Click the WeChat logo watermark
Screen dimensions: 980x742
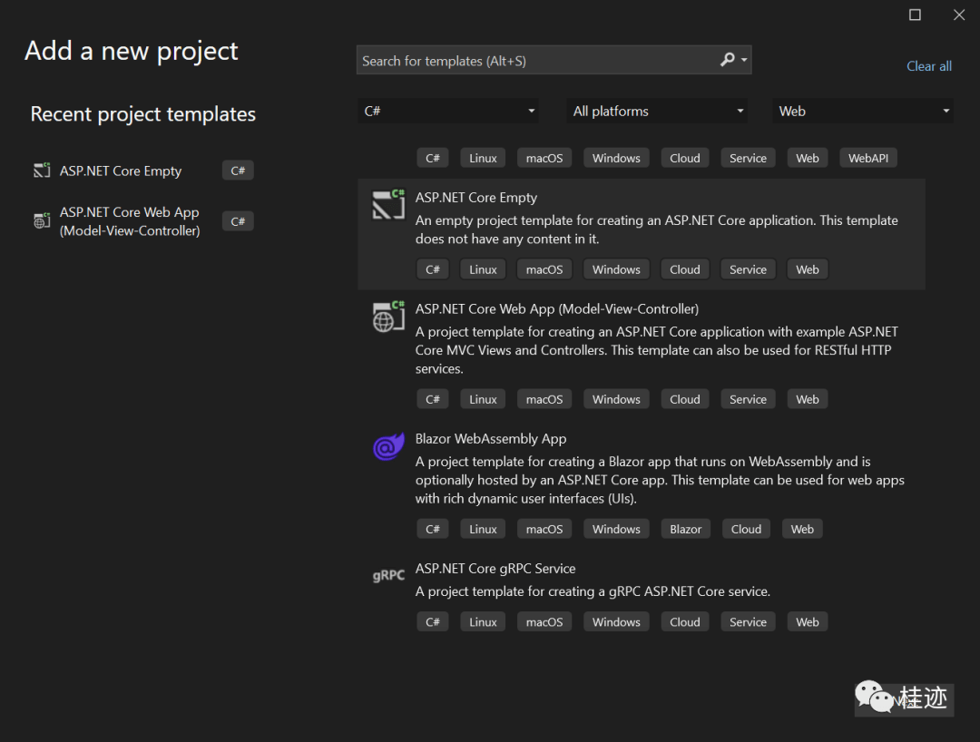click(x=872, y=698)
